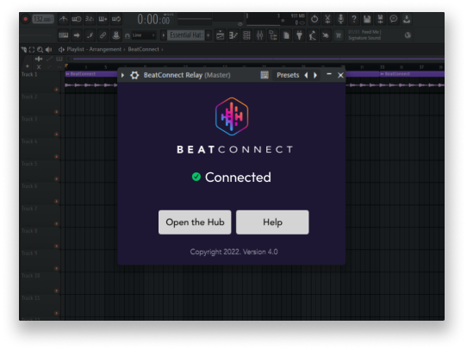The image size is (467, 350).
Task: Open the channel rack icon
Action: click(246, 35)
